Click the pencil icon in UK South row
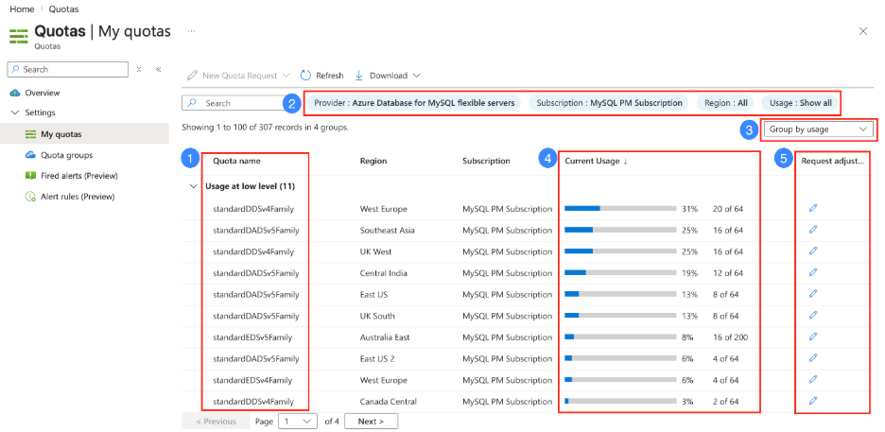885x432 pixels. coord(813,316)
